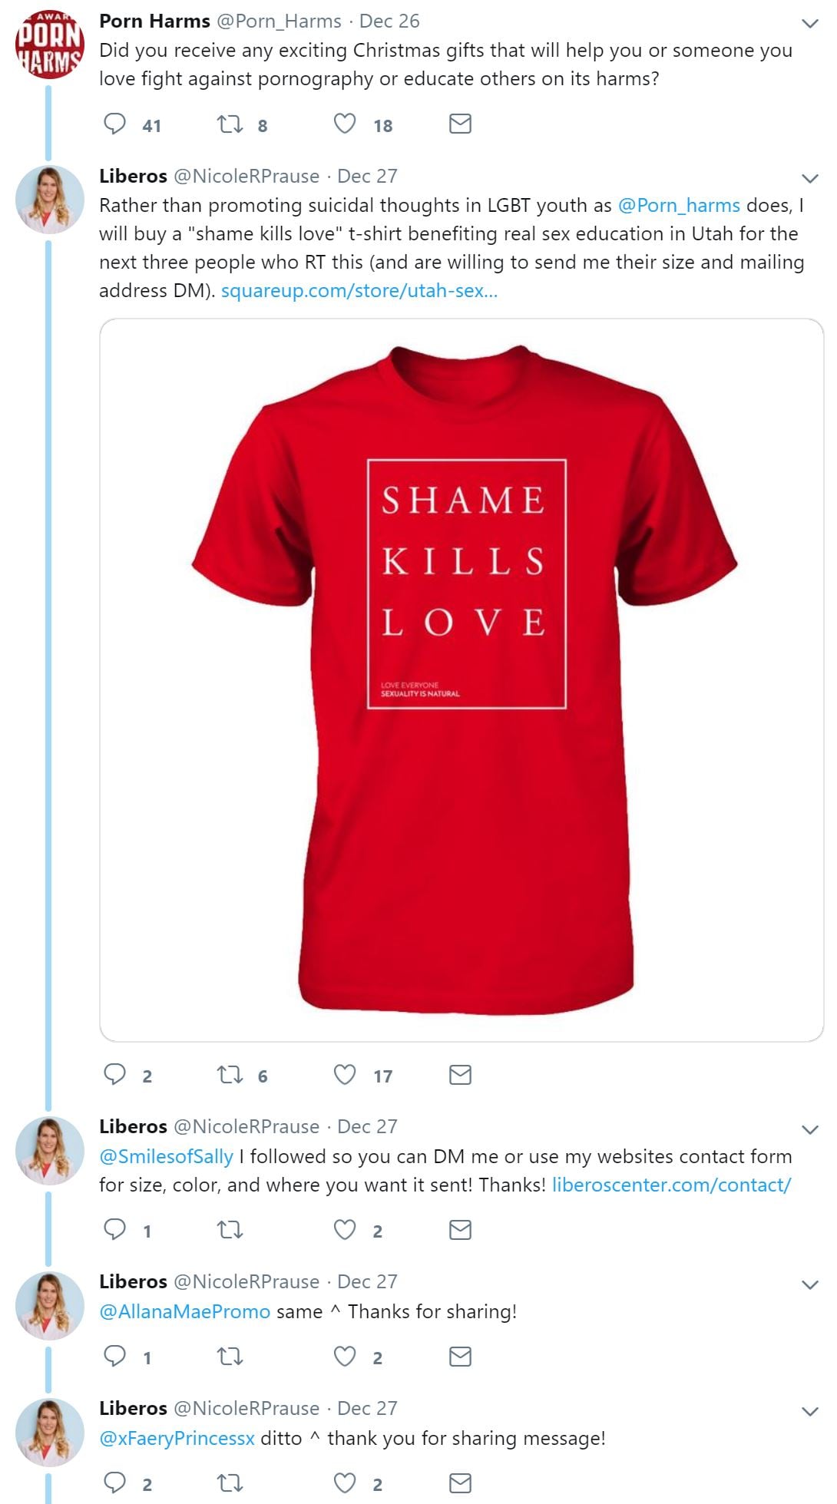Like the Porn Harms tweet with 18 likes

(x=345, y=124)
